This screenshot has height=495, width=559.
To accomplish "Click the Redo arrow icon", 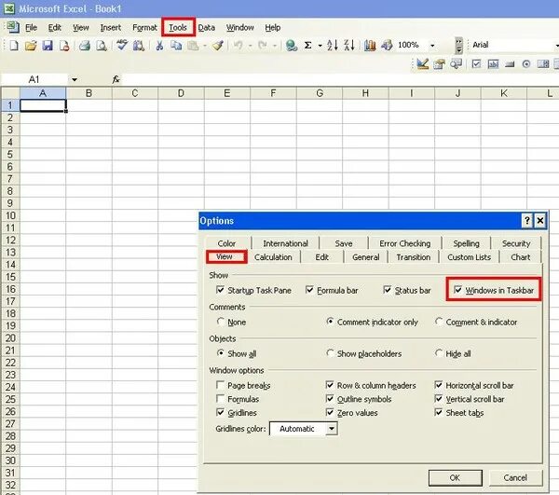I will (263, 46).
